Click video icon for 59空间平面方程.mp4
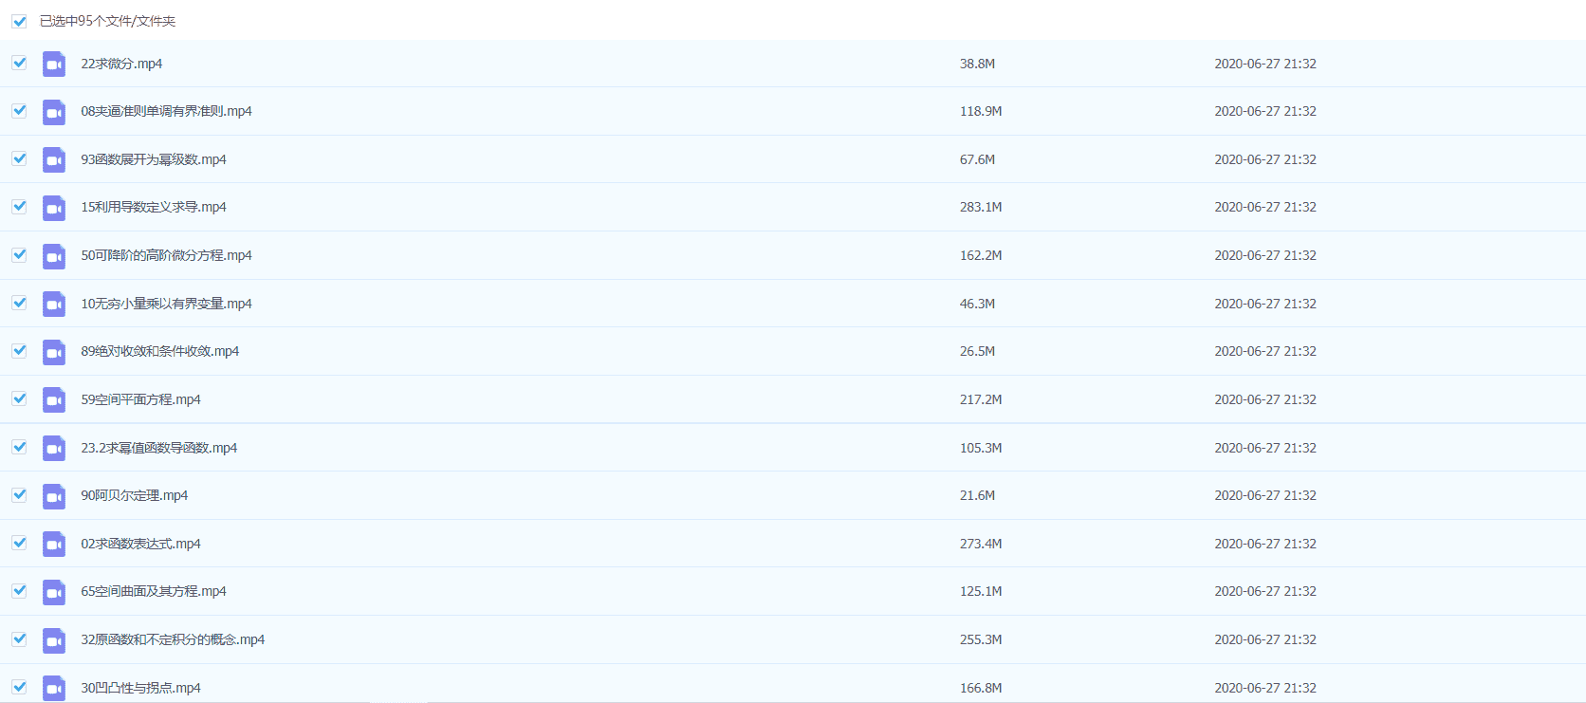Viewport: 1586px width, 703px height. pyautogui.click(x=54, y=399)
